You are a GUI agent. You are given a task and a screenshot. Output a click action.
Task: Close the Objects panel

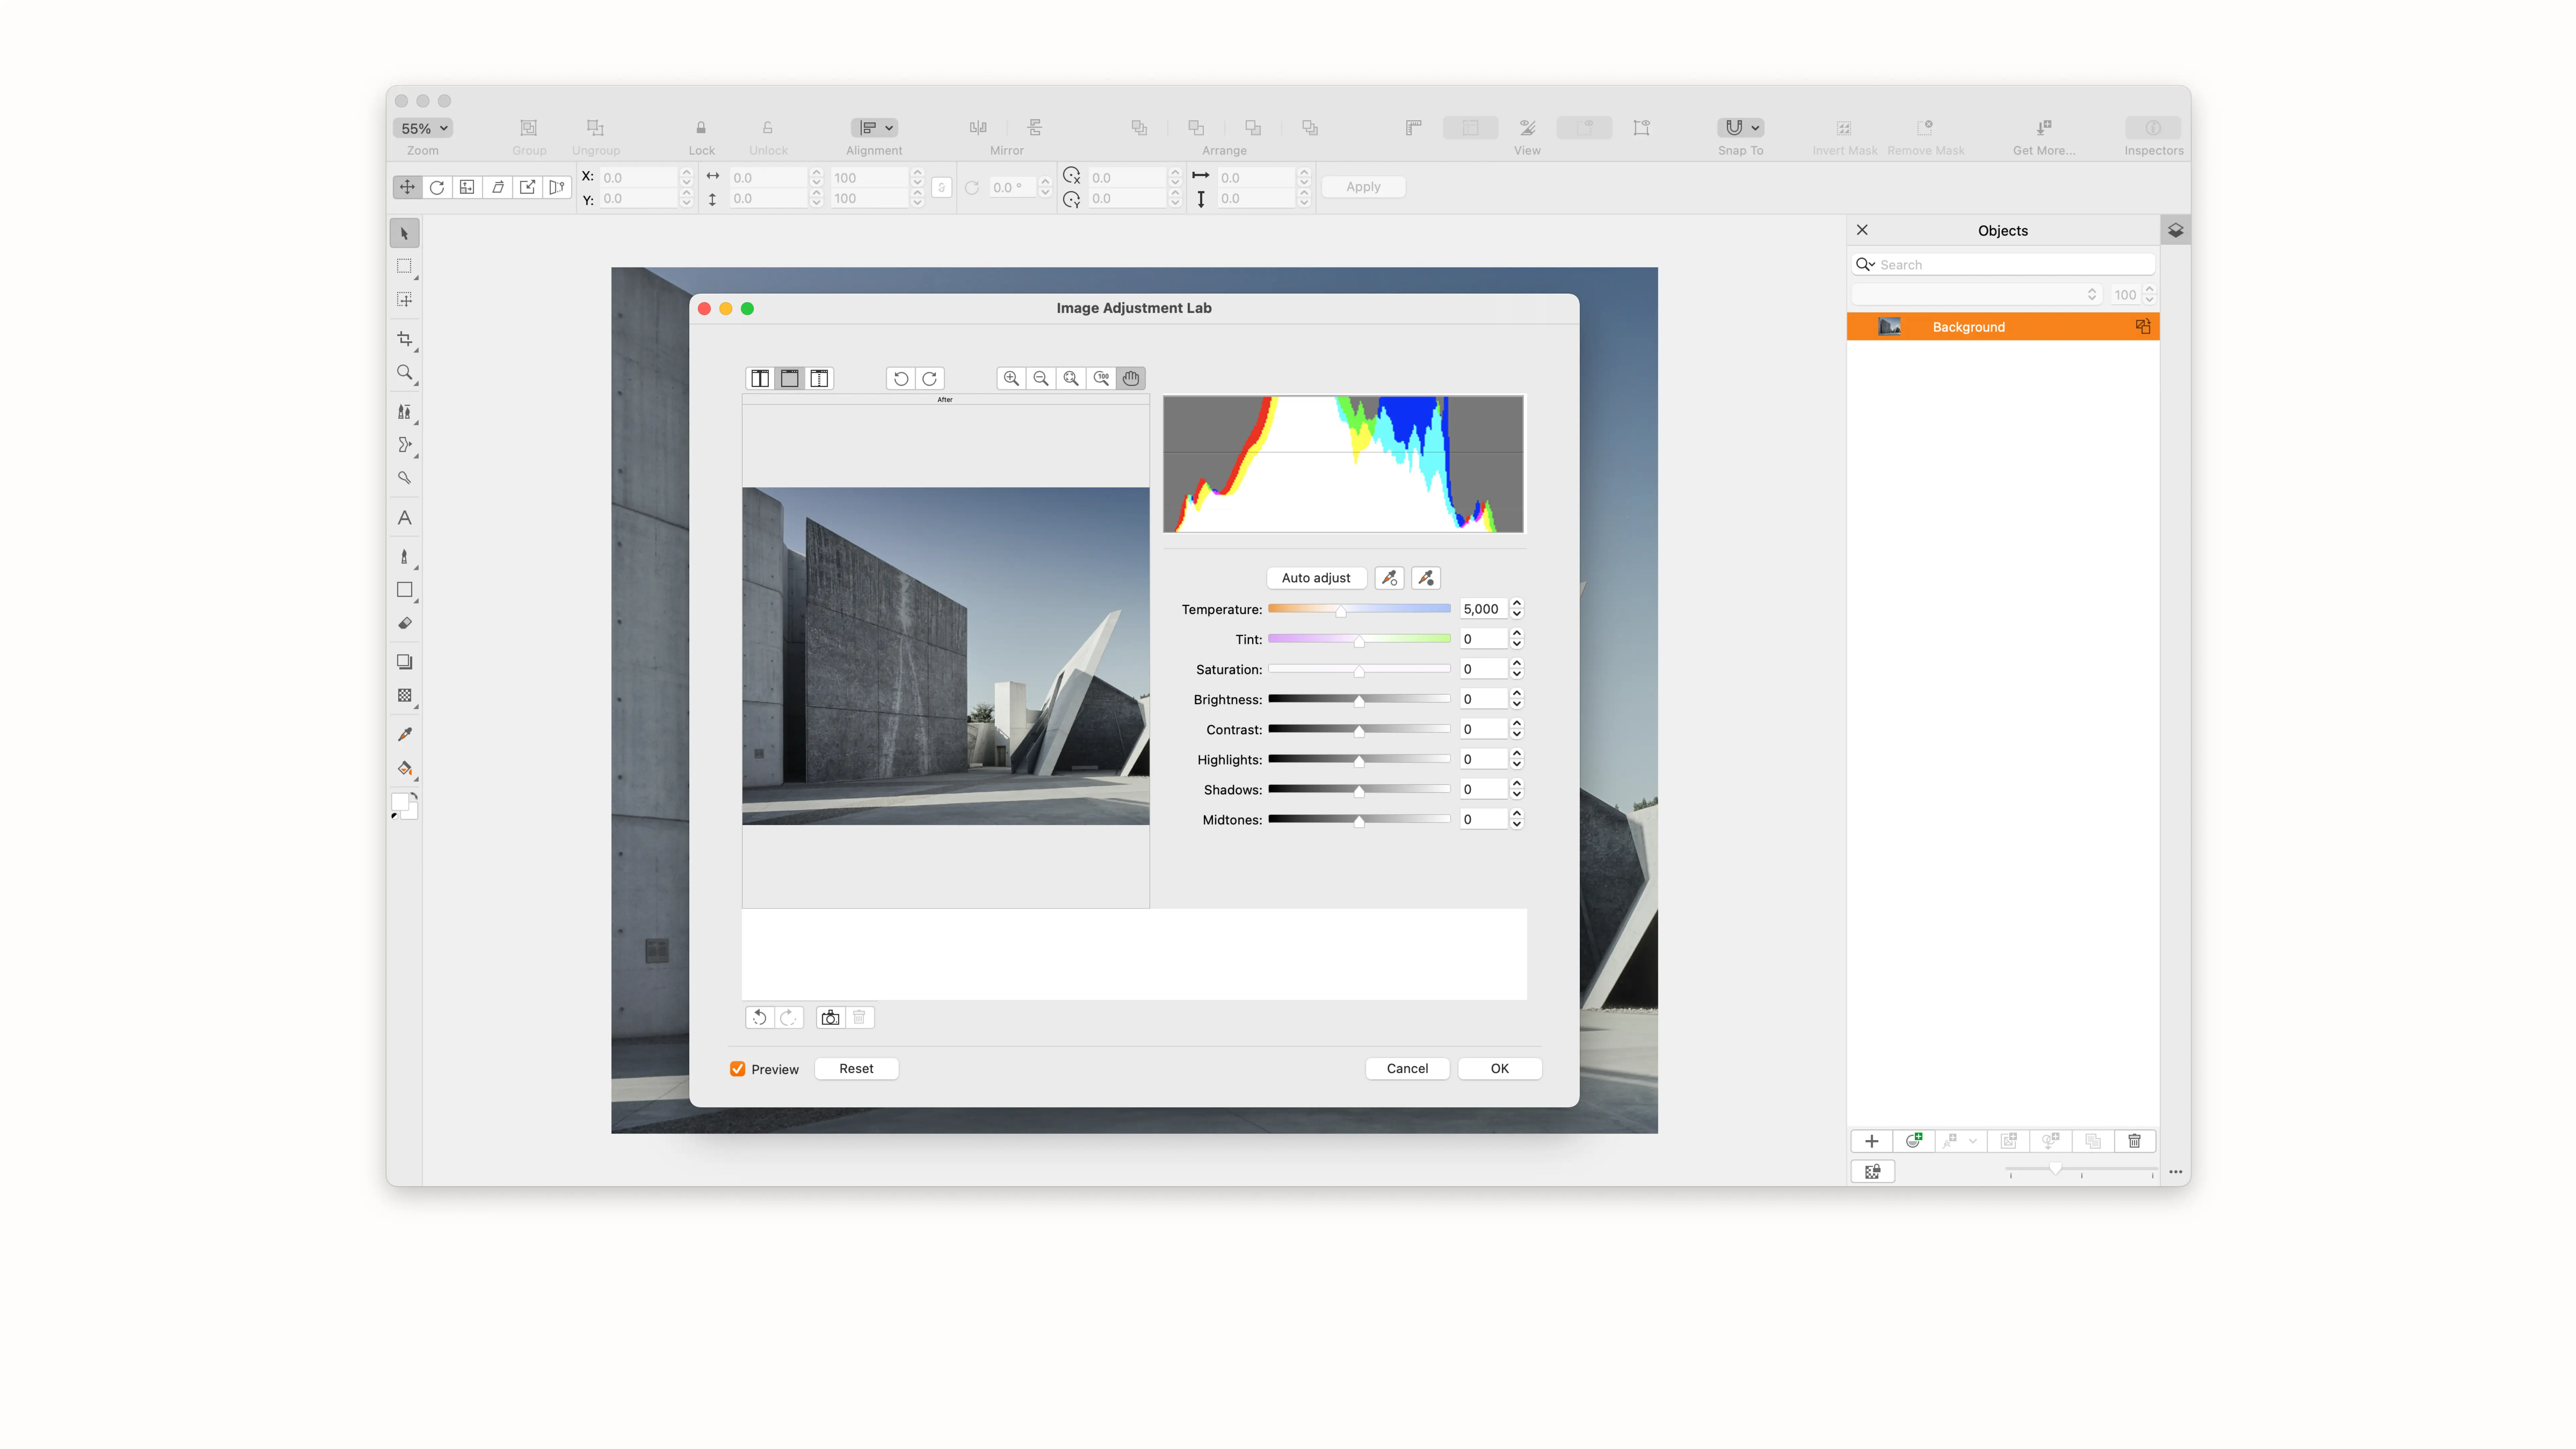tap(1862, 230)
